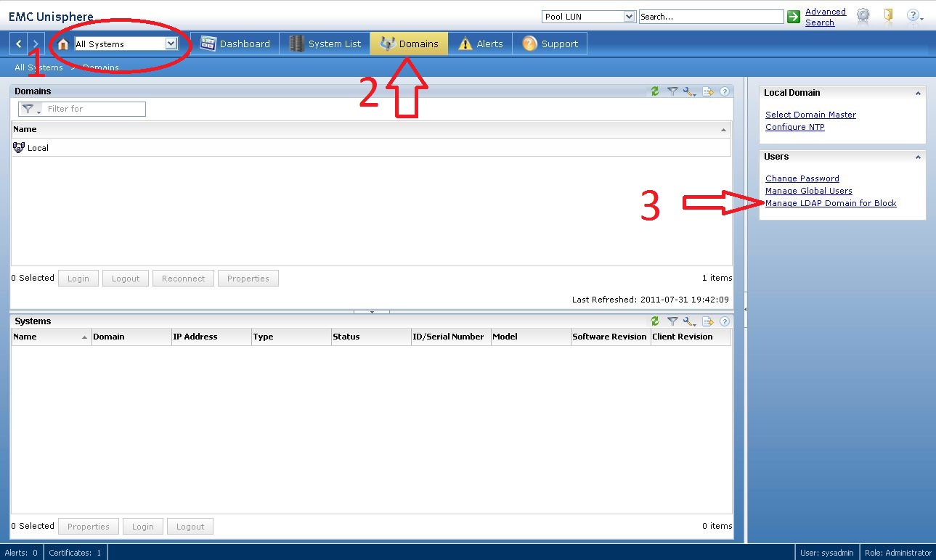This screenshot has width=936, height=560.
Task: Refresh the Domains panel with green icon
Action: [x=655, y=91]
